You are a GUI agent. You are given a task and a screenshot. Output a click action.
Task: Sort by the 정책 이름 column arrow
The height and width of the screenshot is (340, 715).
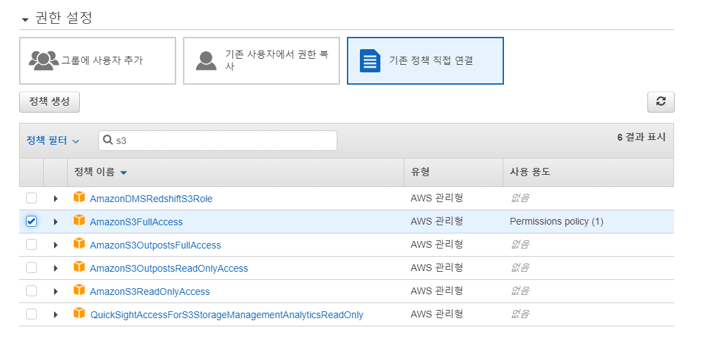tap(123, 173)
